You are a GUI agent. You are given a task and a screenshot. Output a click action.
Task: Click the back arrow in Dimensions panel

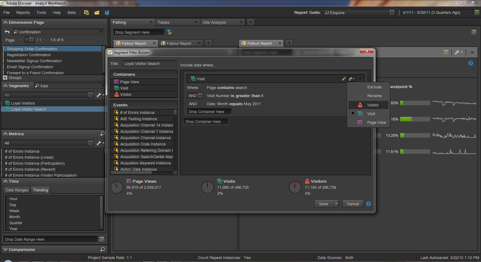coord(7,32)
